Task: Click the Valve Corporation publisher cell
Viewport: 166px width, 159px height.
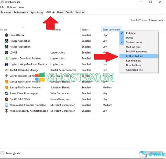Action: pos(60,93)
